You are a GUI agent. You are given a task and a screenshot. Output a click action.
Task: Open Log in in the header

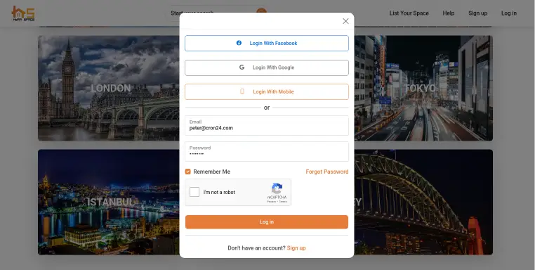(x=509, y=13)
